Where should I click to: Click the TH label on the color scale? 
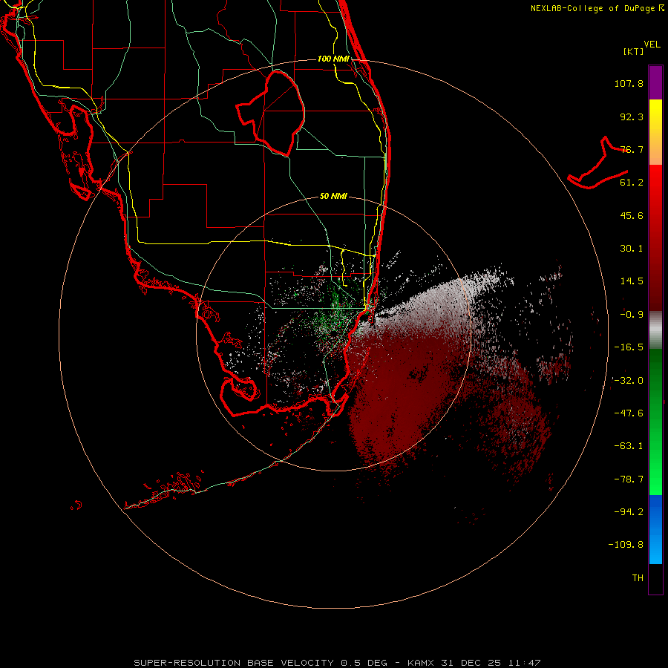(x=638, y=578)
